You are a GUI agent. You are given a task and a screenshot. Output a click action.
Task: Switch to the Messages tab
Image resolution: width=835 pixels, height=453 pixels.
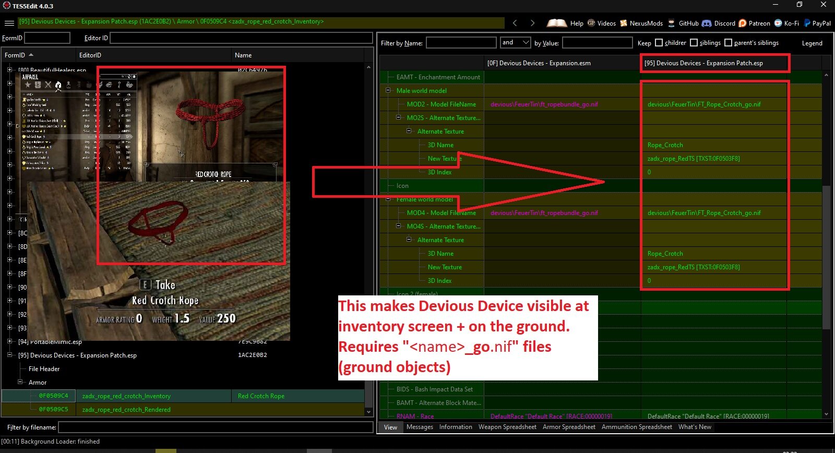pos(420,427)
